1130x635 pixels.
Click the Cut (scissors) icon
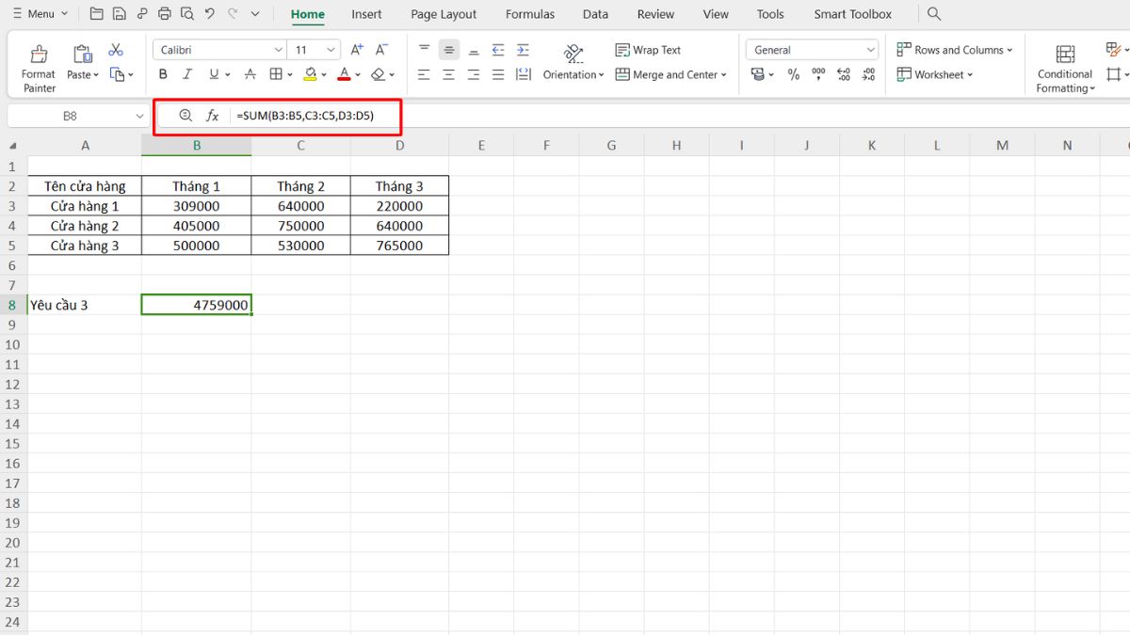(x=116, y=48)
